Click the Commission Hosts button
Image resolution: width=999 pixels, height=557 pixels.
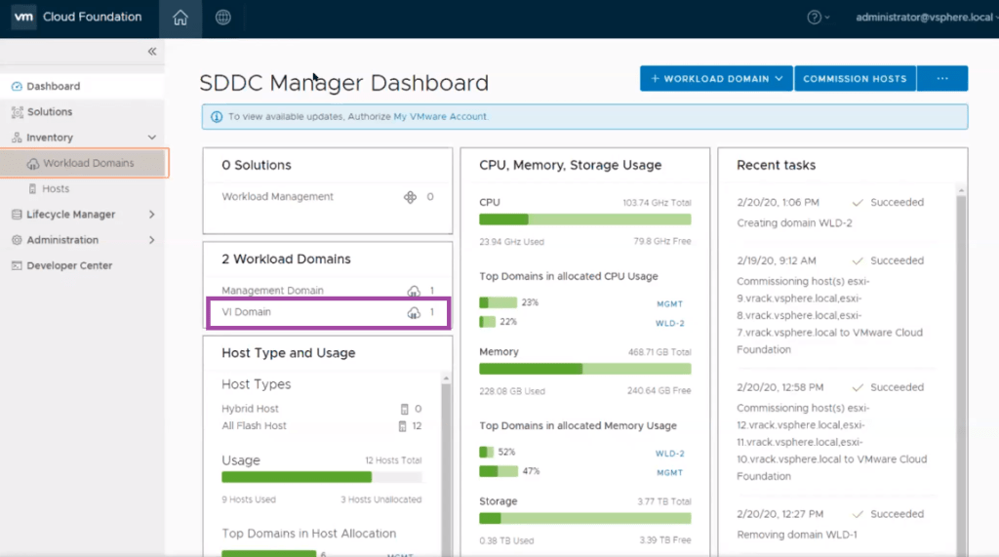click(x=855, y=79)
